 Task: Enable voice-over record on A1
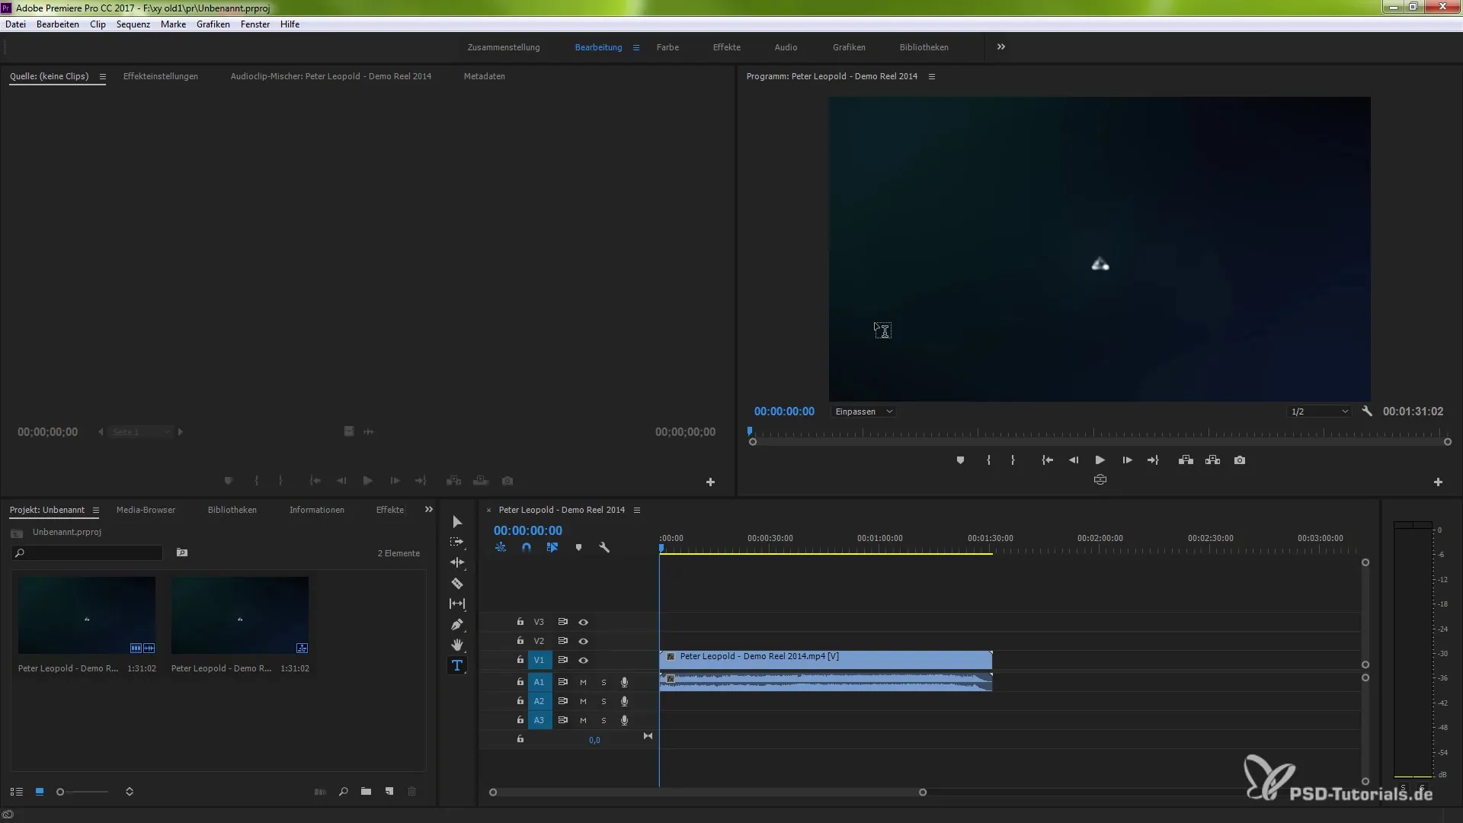[x=624, y=683]
